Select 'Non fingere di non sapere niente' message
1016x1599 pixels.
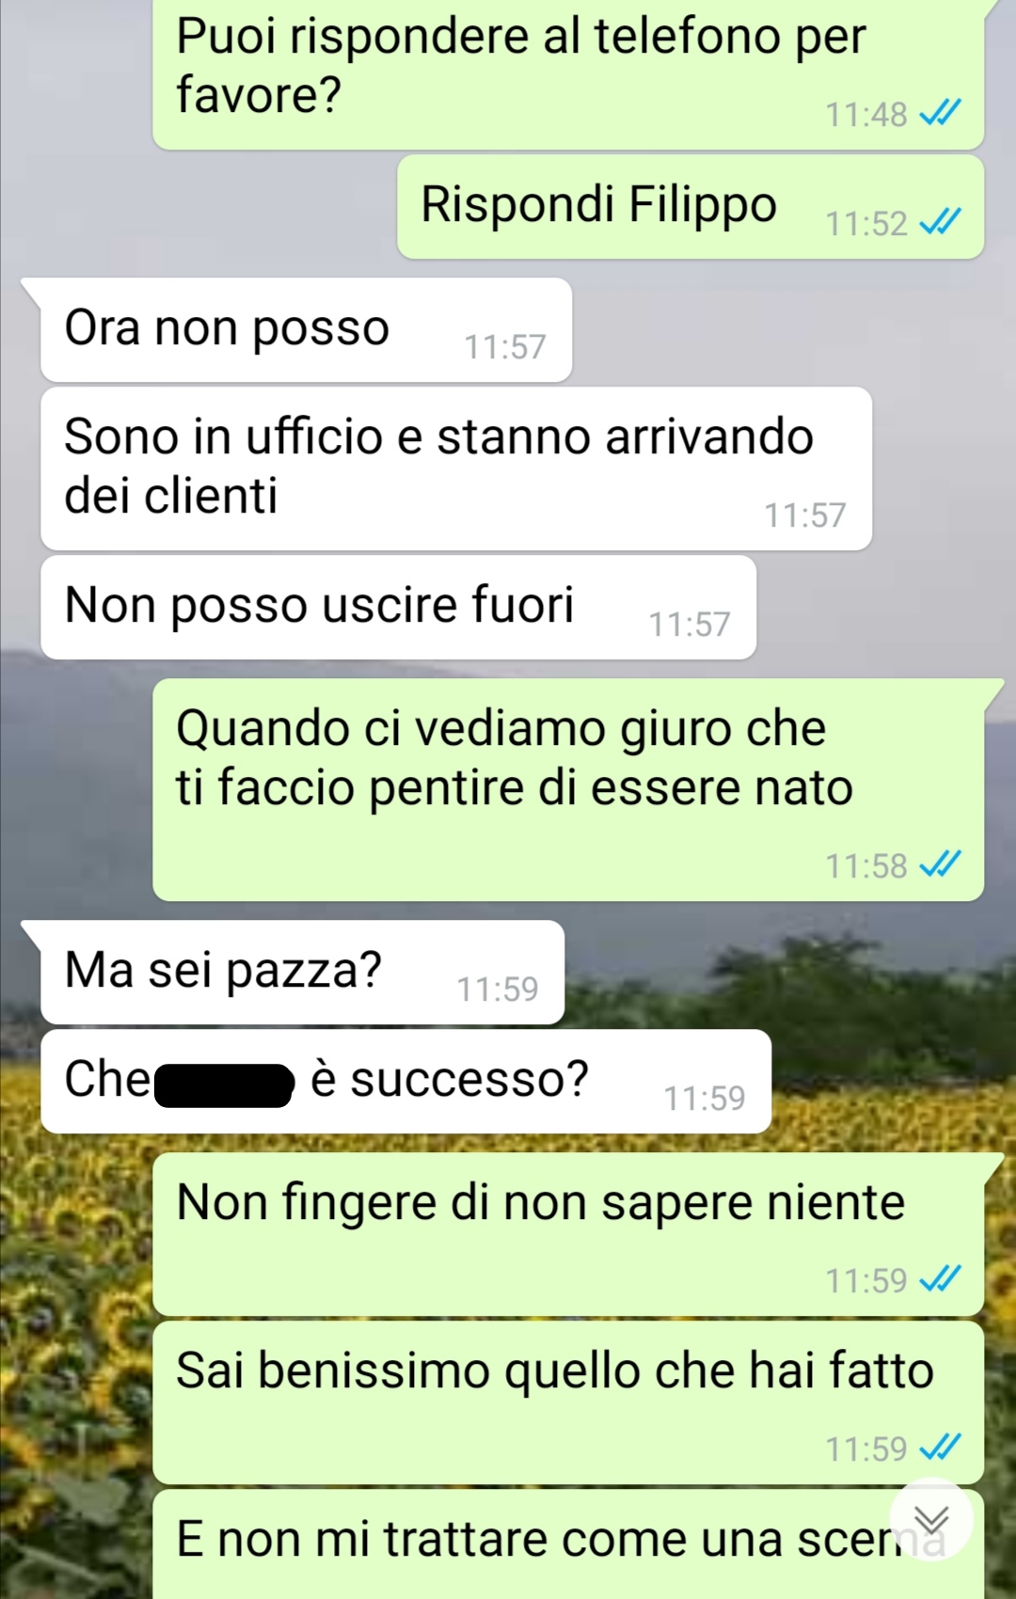pyautogui.click(x=568, y=1234)
